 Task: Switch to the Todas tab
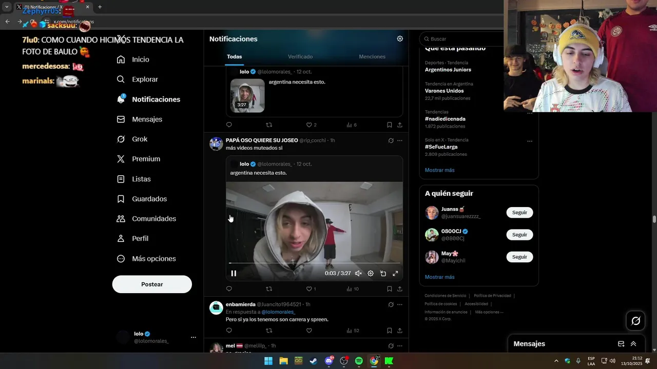tap(234, 56)
